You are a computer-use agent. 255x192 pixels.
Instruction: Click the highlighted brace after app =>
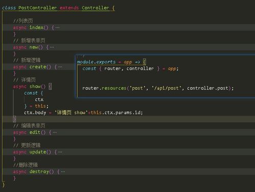(145, 62)
